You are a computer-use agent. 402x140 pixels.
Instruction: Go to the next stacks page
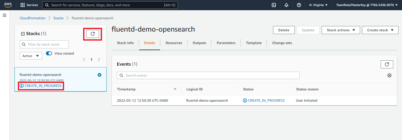point(99,60)
